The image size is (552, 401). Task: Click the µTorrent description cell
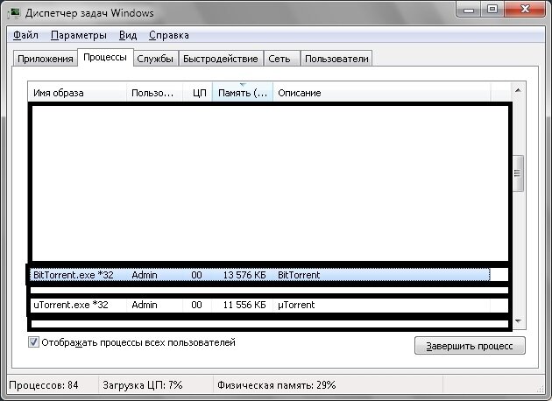coord(296,305)
